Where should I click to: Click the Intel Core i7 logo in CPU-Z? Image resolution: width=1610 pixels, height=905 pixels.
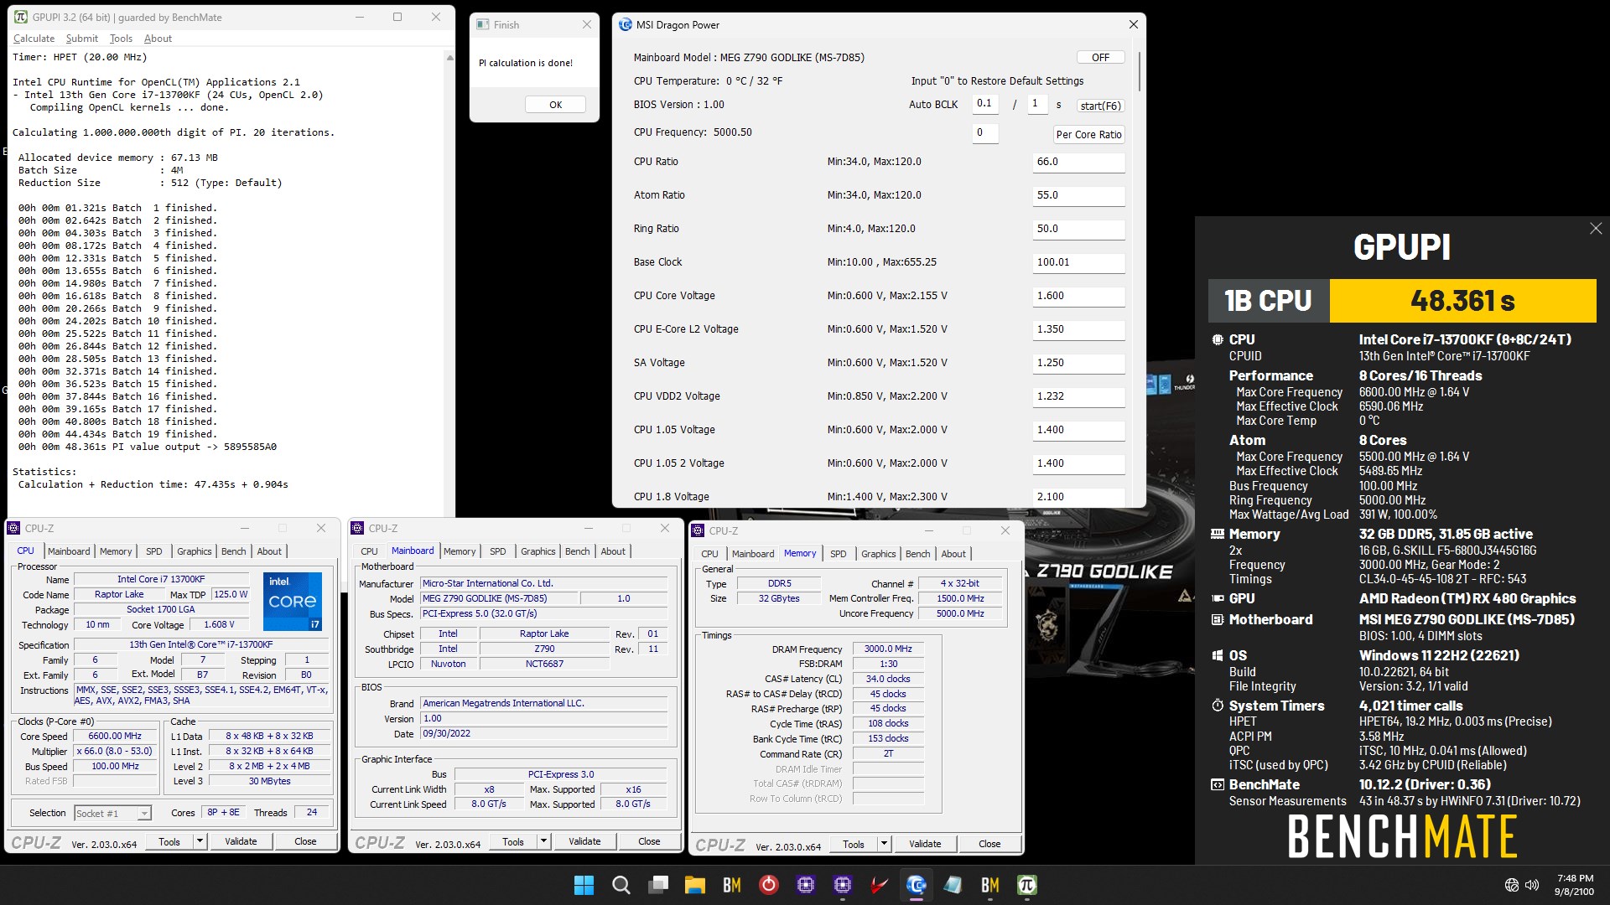(x=293, y=601)
